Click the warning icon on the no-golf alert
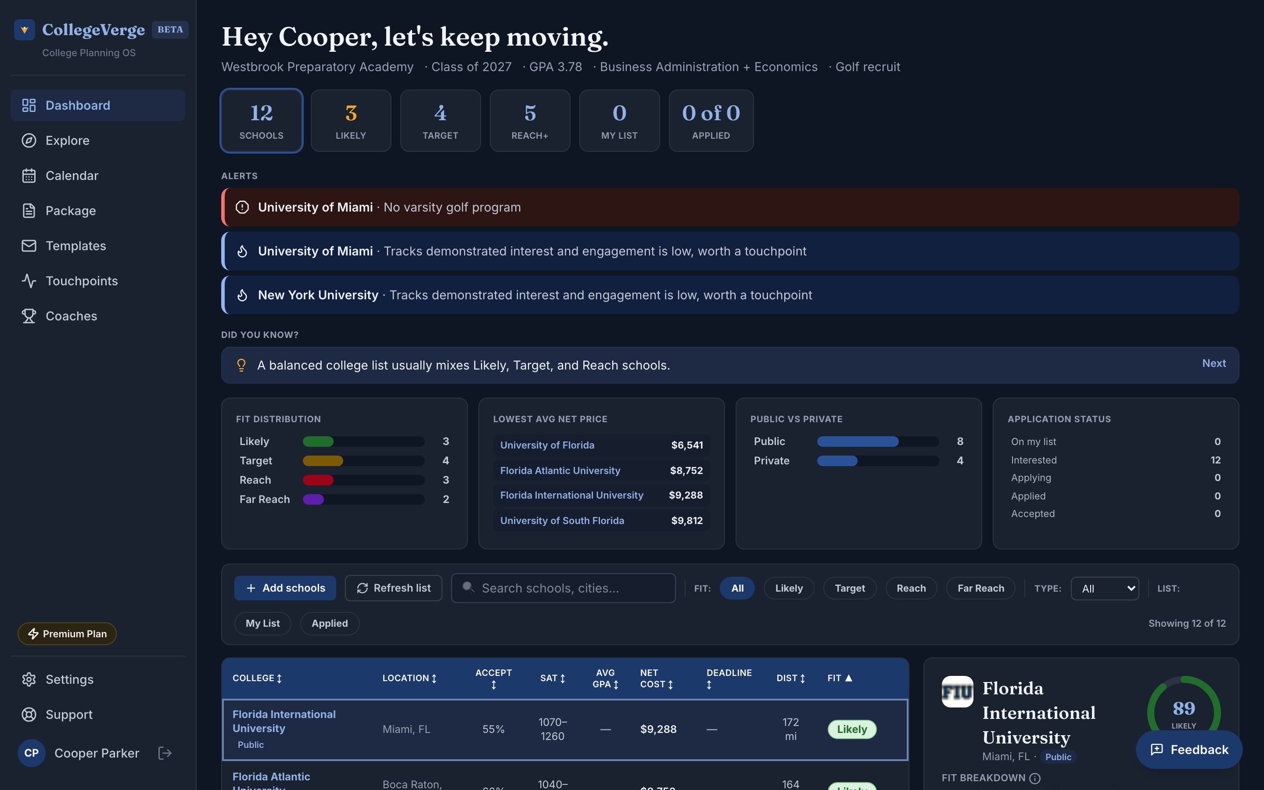The width and height of the screenshot is (1264, 790). tap(242, 208)
